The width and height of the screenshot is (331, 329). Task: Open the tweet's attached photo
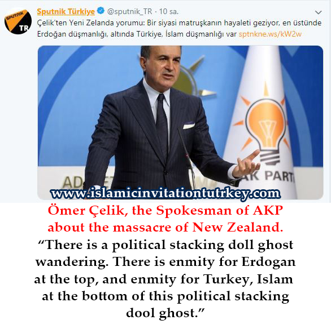tap(180, 122)
